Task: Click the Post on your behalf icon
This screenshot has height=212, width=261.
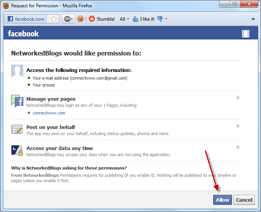Action: click(x=17, y=129)
